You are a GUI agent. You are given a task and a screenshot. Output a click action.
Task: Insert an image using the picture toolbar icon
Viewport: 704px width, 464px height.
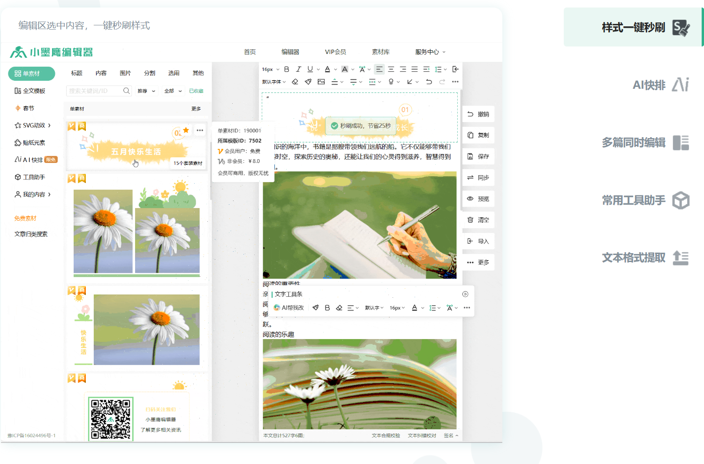[321, 82]
